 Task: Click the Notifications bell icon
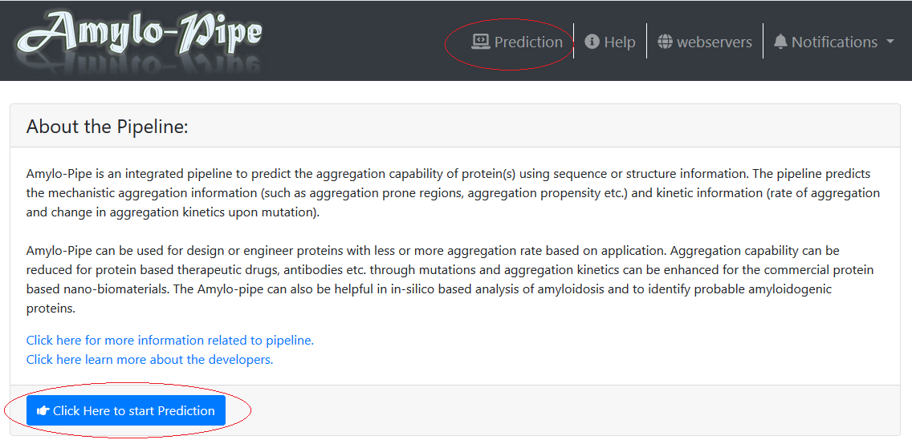coord(780,42)
